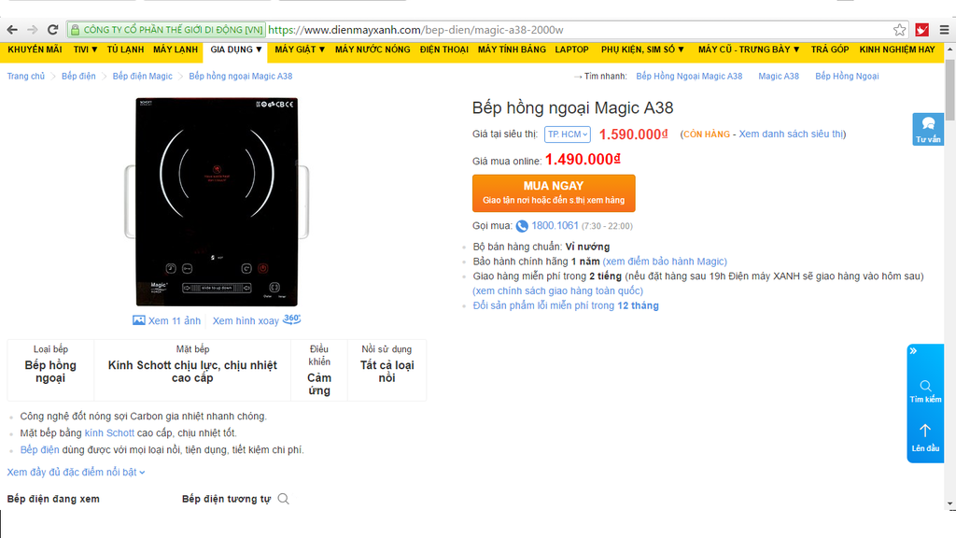The width and height of the screenshot is (956, 538).
Task: Expand the MÁY GIẶT menu dropdown
Action: [300, 50]
